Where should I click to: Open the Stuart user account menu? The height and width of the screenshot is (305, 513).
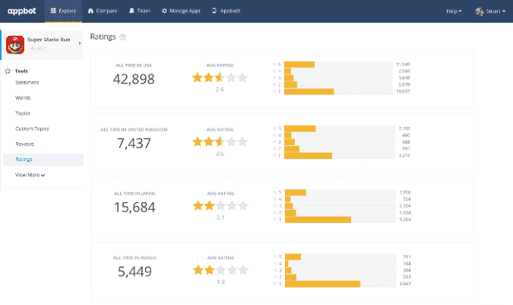click(x=492, y=11)
